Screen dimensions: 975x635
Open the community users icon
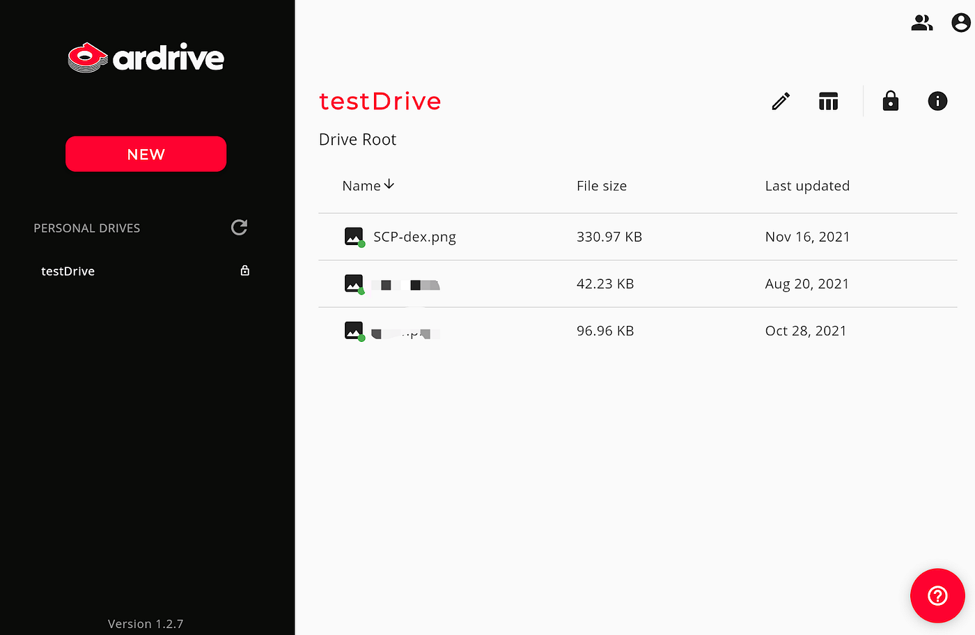point(922,23)
